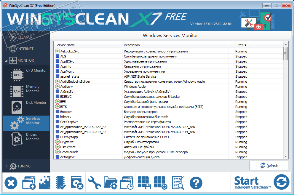
Task: Open the pixelated disk defragment tool icon
Action: point(45,183)
